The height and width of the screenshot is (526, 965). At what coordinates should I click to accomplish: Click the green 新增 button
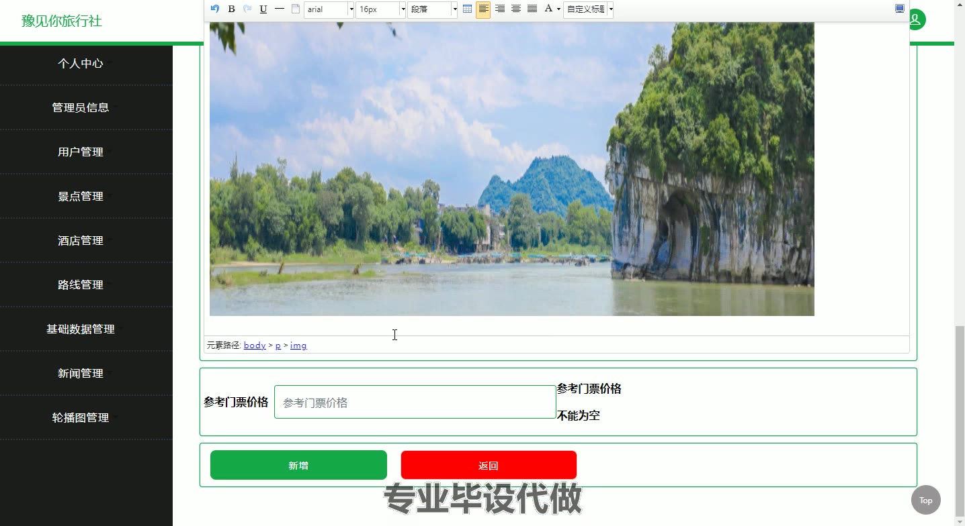(298, 465)
